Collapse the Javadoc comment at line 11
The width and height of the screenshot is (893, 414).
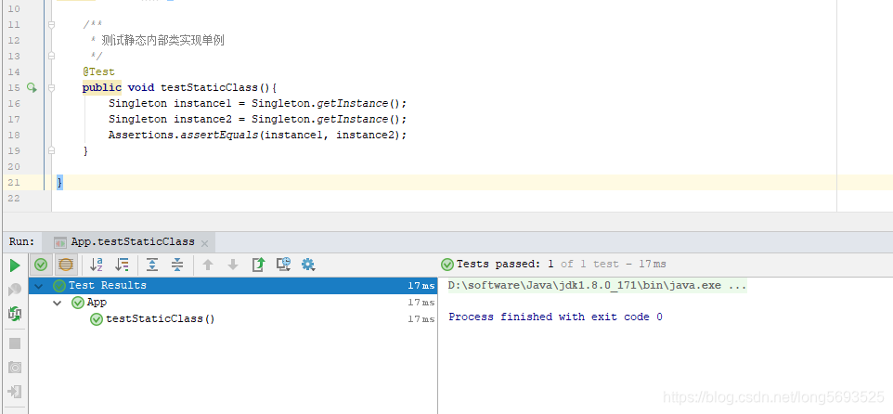[x=52, y=25]
